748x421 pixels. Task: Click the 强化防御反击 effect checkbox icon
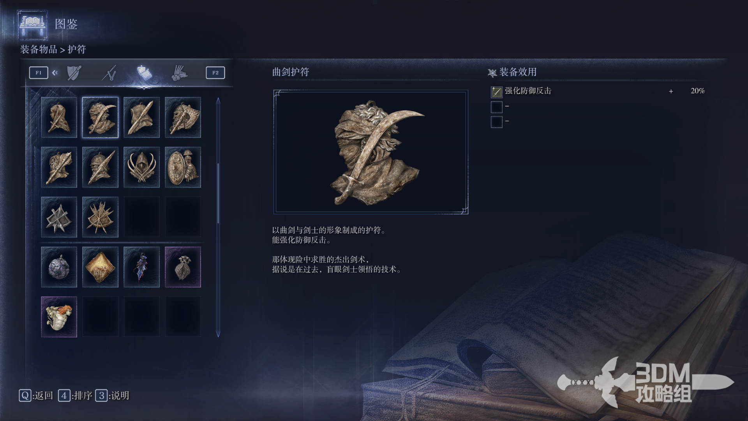coord(496,92)
